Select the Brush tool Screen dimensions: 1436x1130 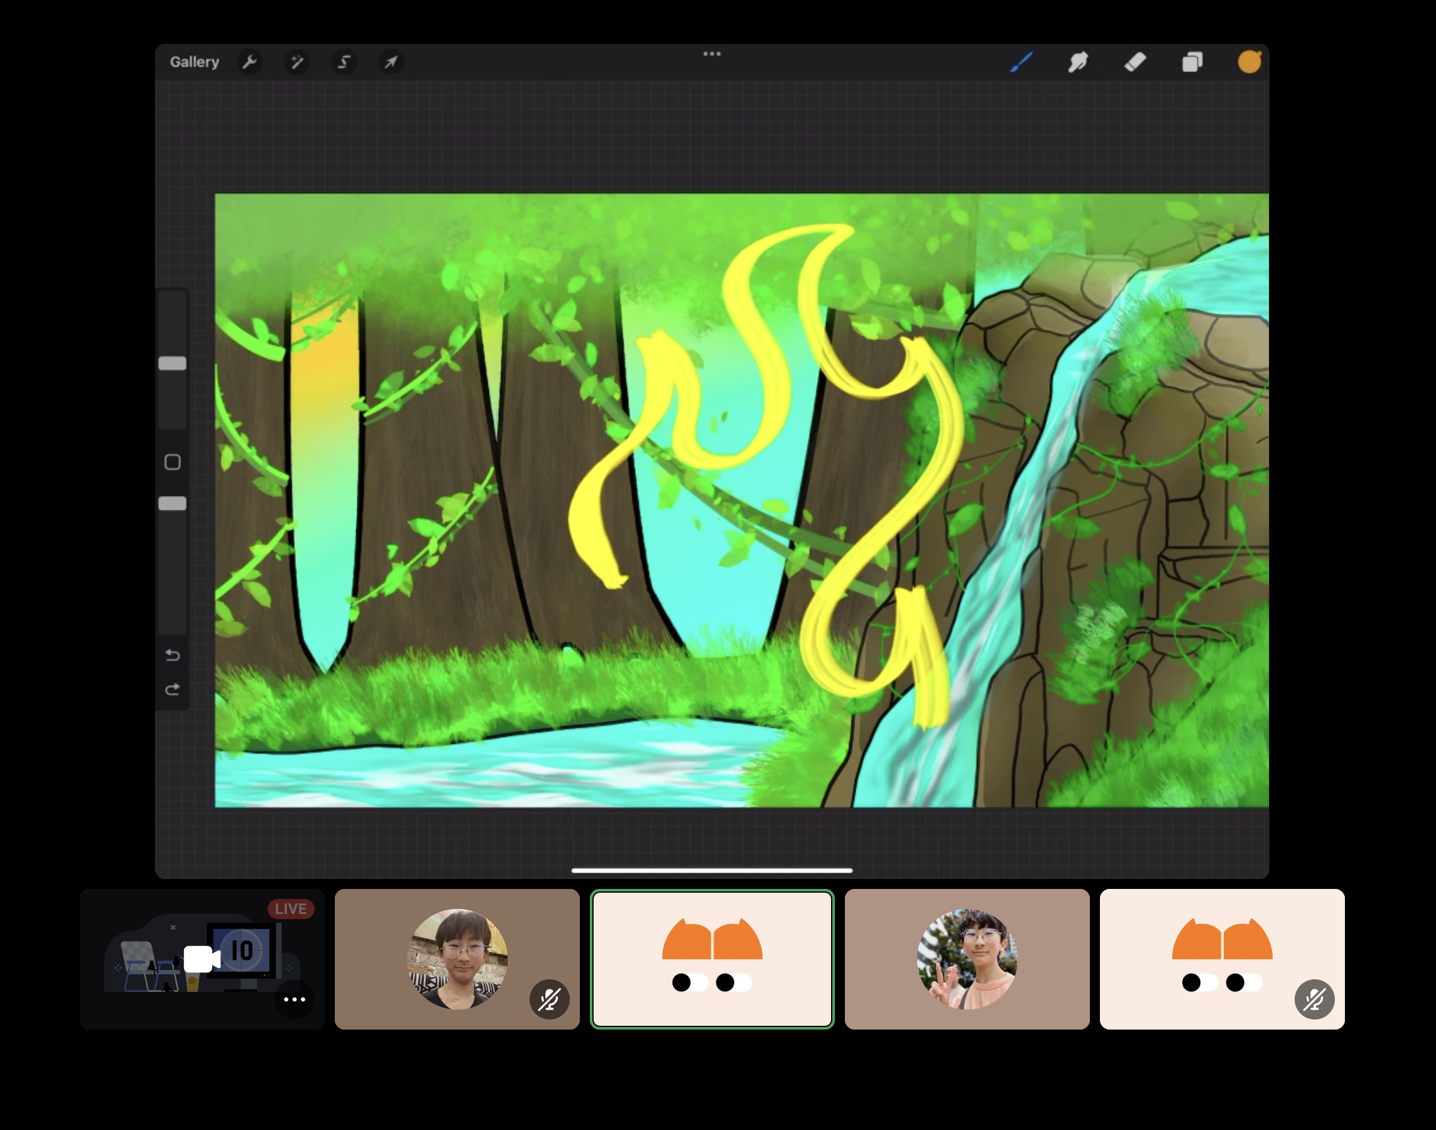tap(1021, 62)
